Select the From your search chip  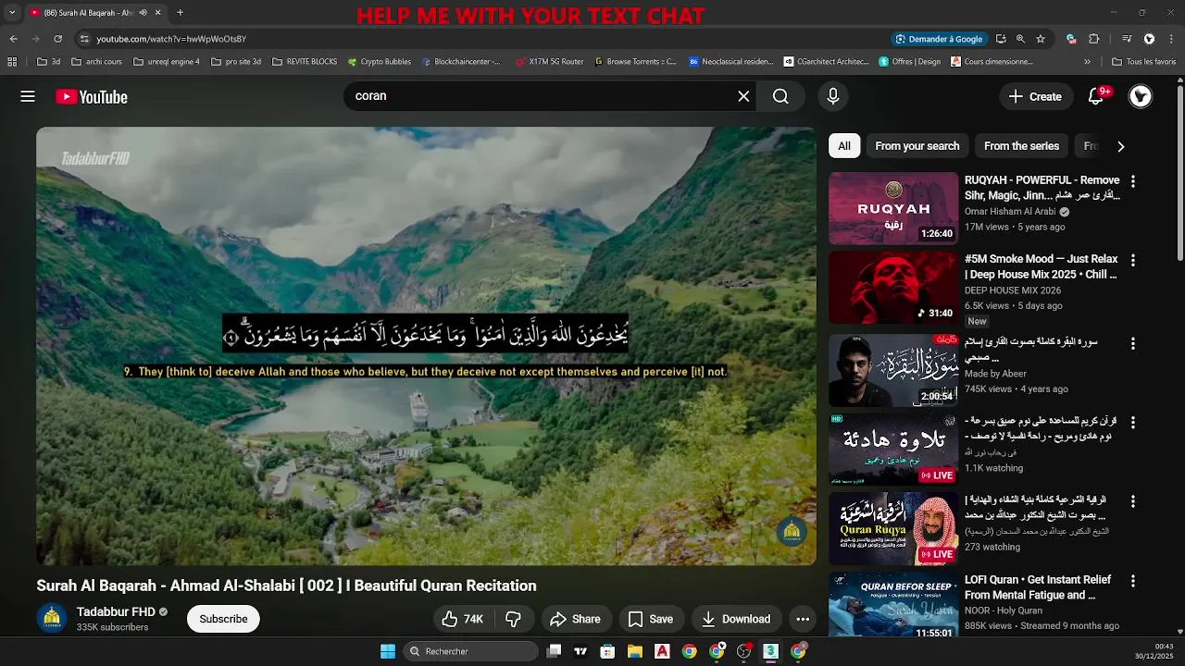917,146
